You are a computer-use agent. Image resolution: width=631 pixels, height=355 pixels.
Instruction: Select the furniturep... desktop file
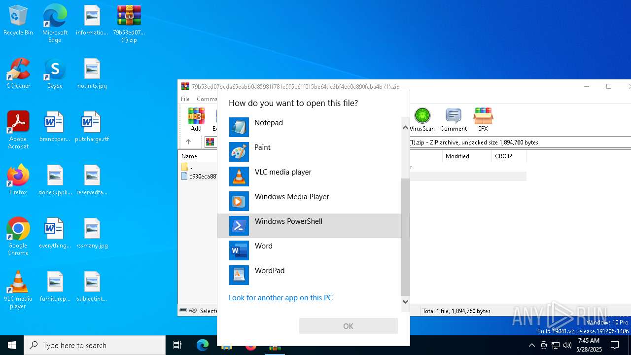tap(55, 287)
